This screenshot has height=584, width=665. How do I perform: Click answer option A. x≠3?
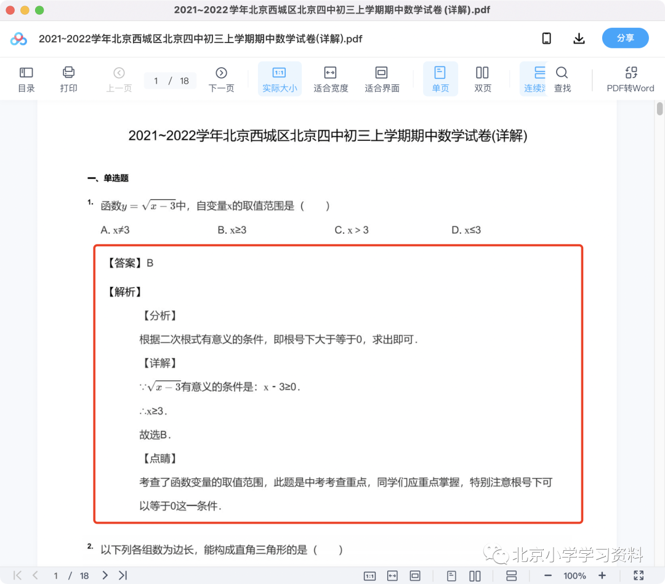click(x=115, y=230)
